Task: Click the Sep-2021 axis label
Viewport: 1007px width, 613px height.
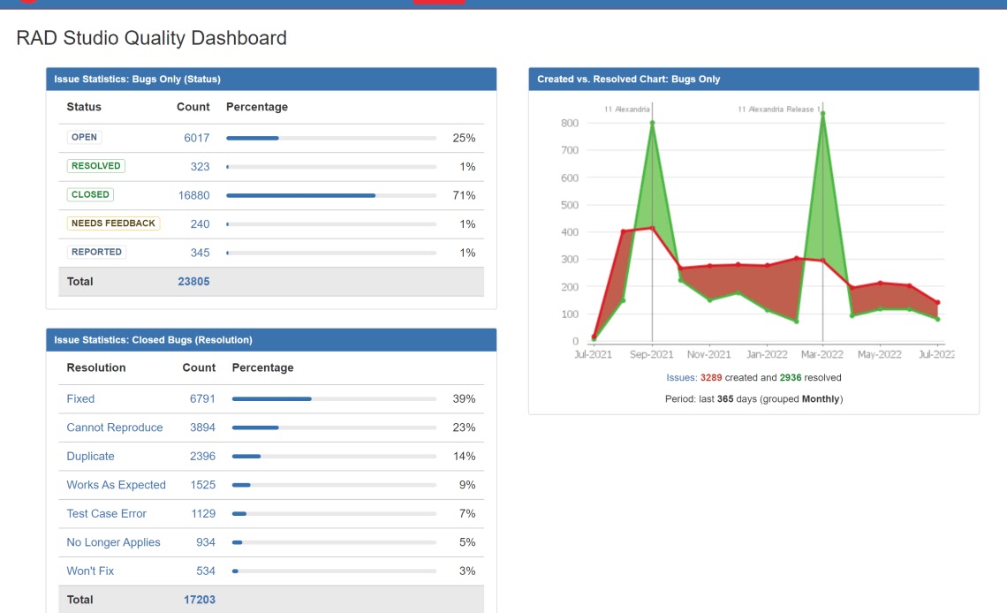Action: (652, 354)
